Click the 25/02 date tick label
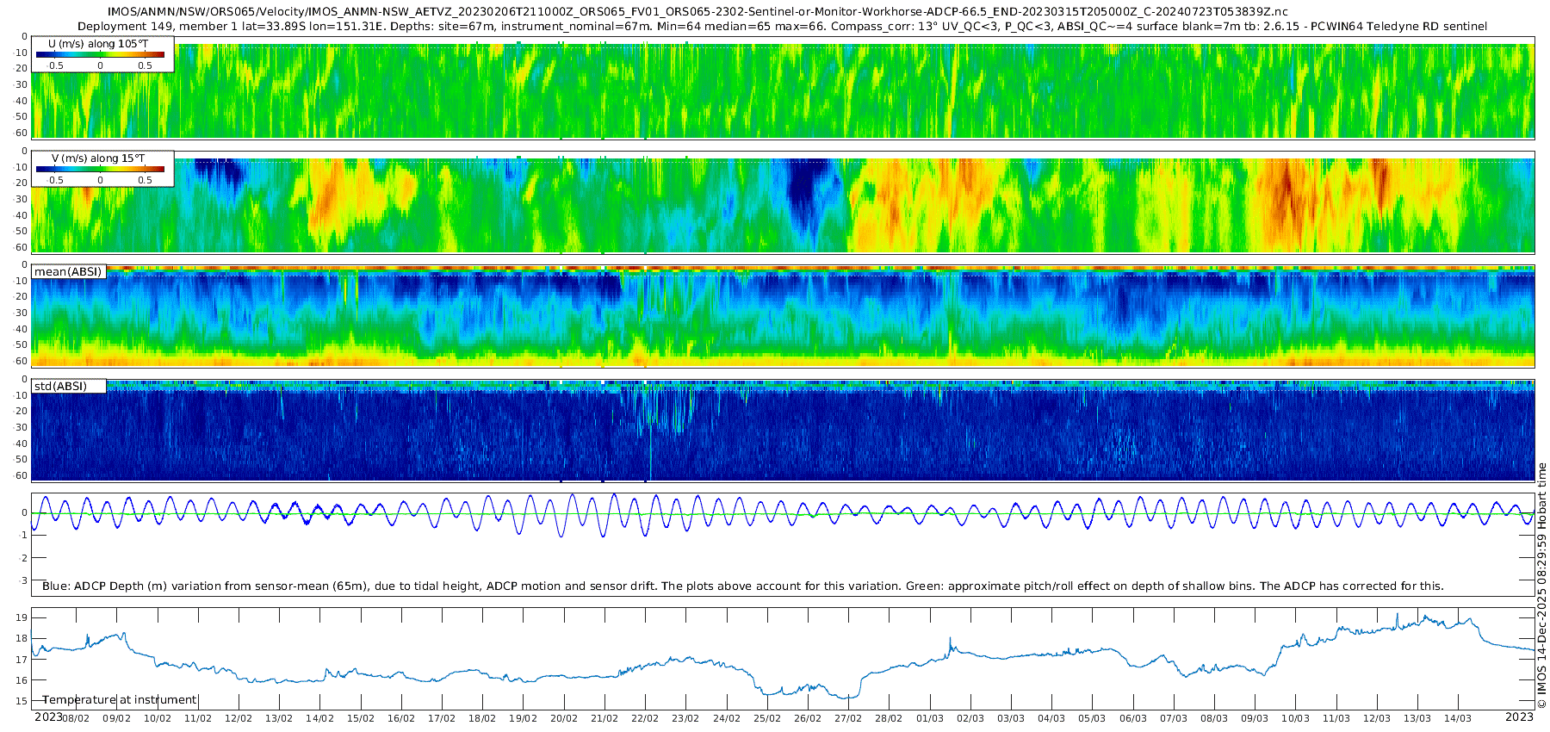This screenshot has height=732, width=1550. (767, 718)
